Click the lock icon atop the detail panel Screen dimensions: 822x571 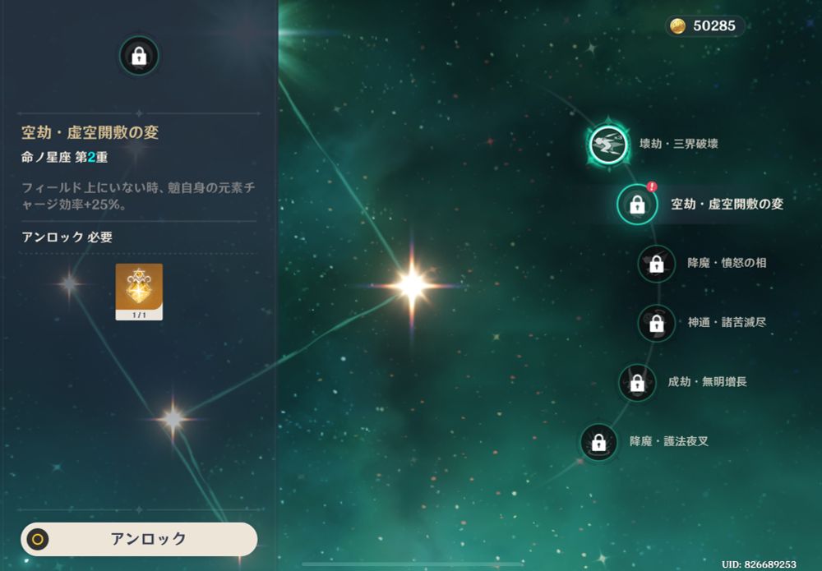point(139,56)
